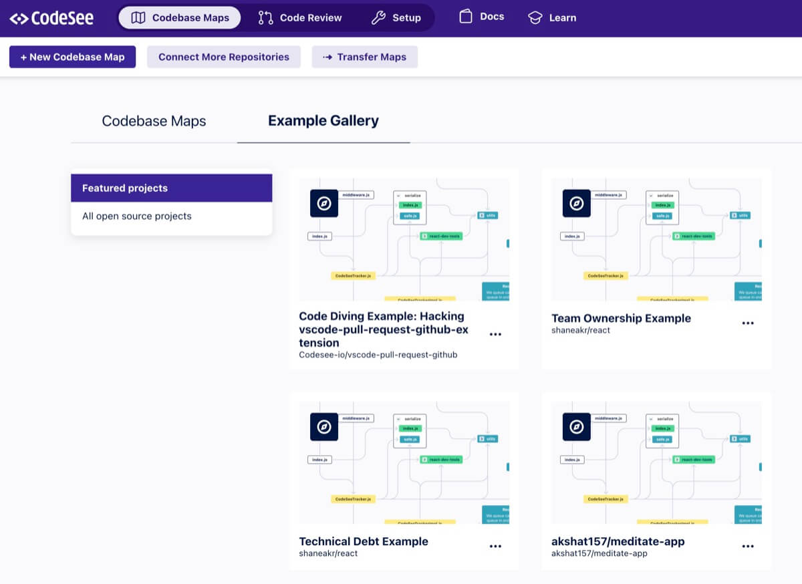Open the Docs page

click(482, 17)
